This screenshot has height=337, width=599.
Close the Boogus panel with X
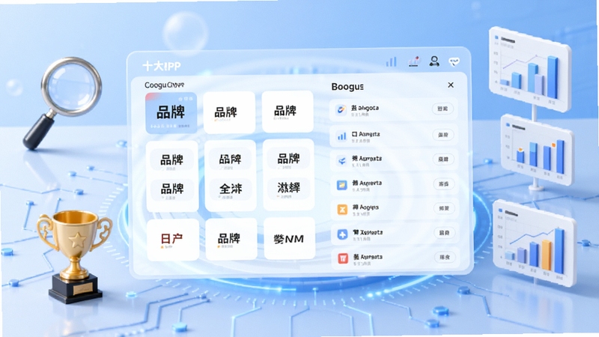pos(451,85)
